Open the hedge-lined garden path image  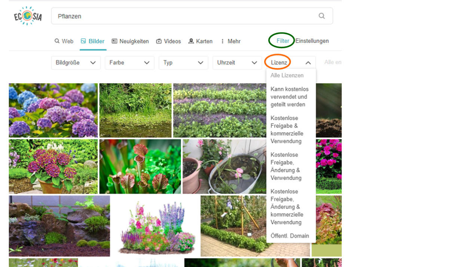tap(233, 226)
